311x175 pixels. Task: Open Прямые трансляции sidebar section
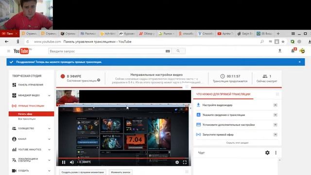[x=28, y=106]
